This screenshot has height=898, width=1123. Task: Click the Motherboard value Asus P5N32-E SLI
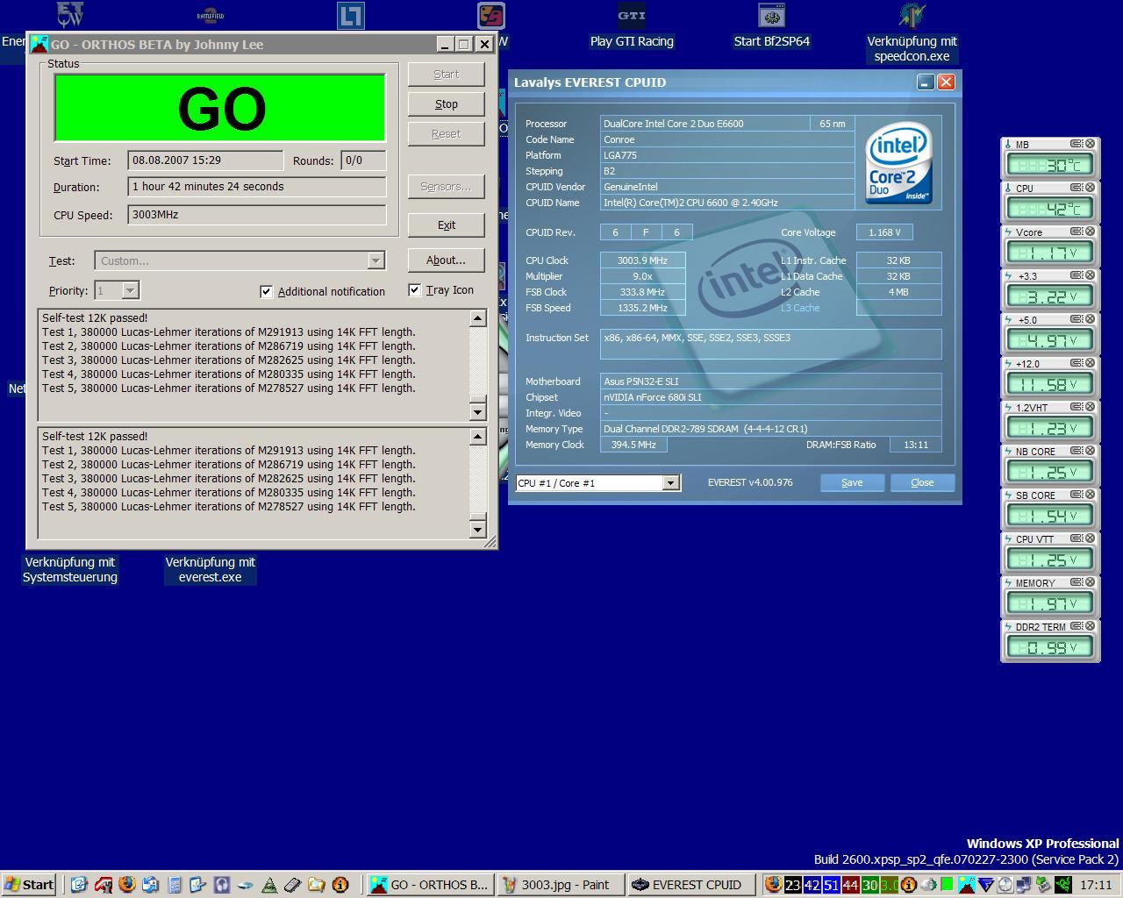point(770,381)
